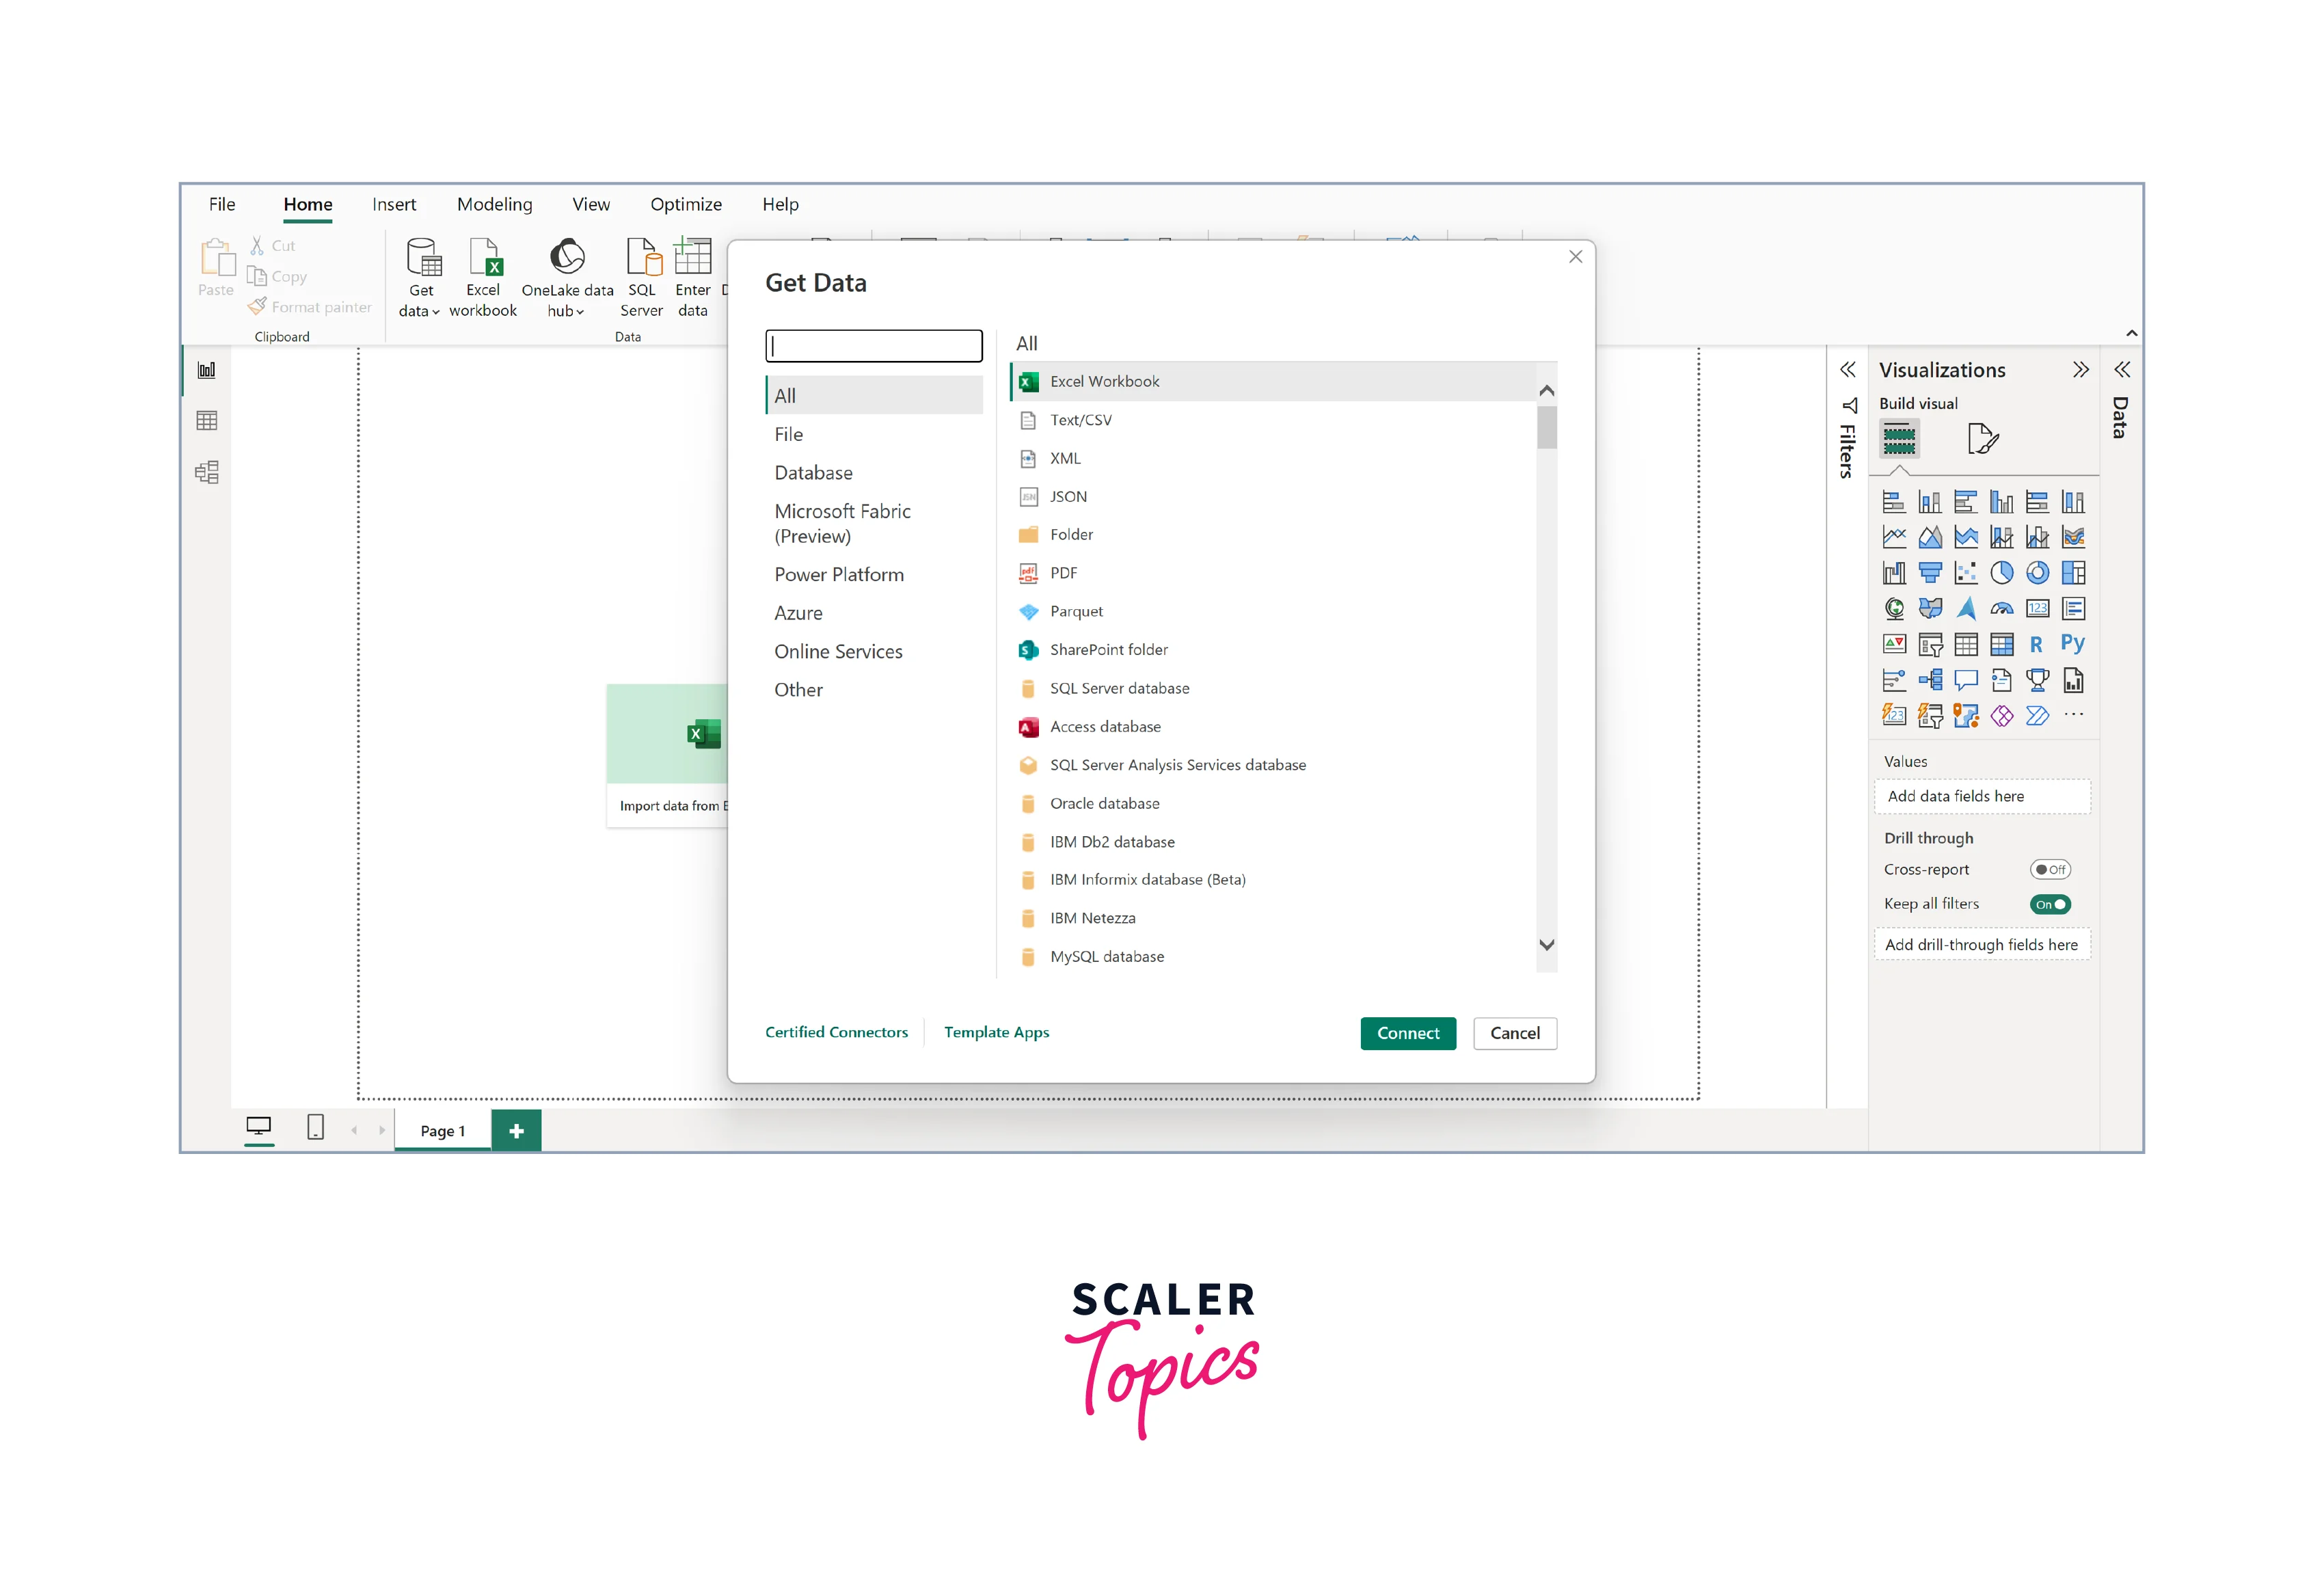Screen dimensions: 2324x1571
Task: Expand the Get data dropdown arrow
Action: point(436,312)
